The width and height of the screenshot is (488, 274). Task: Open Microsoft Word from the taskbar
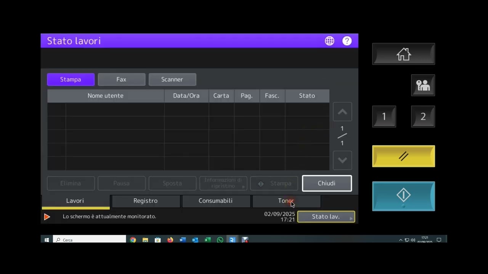pos(183,240)
